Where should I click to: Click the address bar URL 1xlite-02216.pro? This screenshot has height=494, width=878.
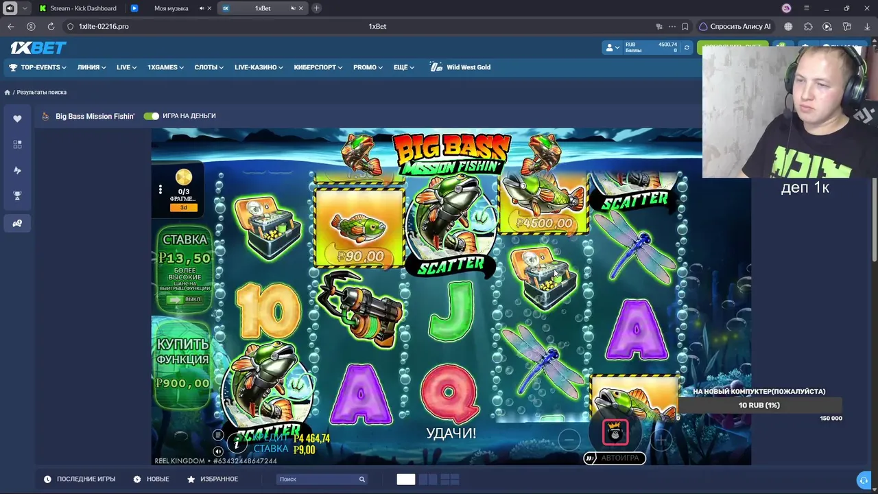(104, 27)
